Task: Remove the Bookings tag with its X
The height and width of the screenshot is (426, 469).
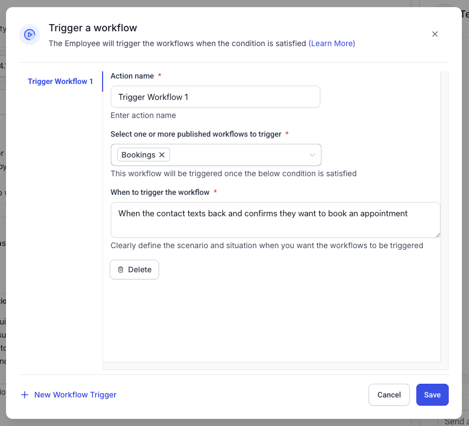Action: [162, 155]
